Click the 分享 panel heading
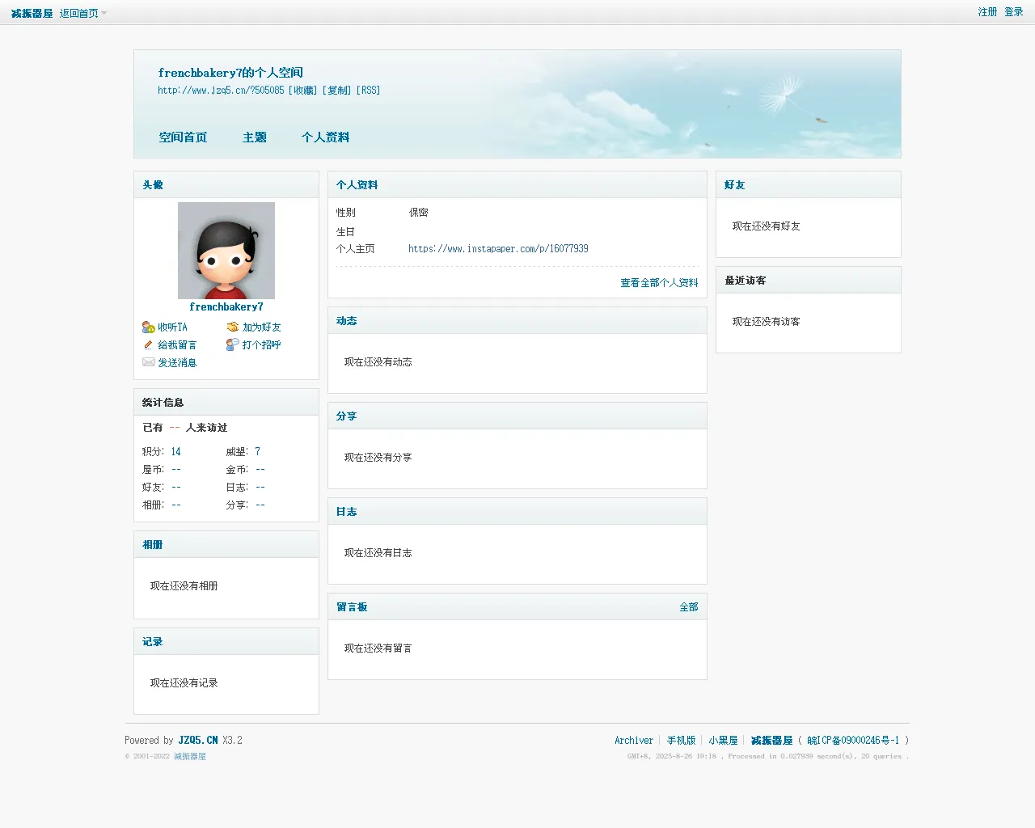Image resolution: width=1035 pixels, height=828 pixels. pyautogui.click(x=347, y=416)
